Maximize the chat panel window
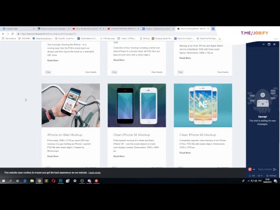280x210 pixels. 269,44
